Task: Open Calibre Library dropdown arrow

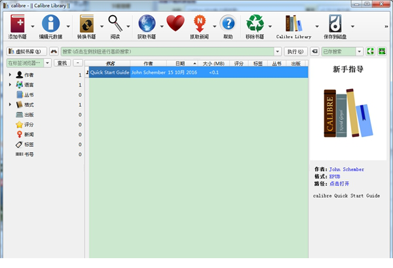Action: click(317, 26)
